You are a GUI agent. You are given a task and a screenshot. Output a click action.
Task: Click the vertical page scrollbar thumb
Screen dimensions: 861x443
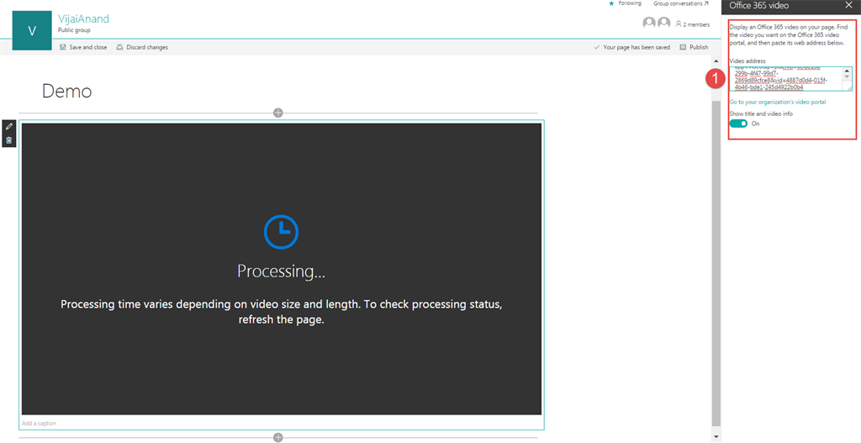716,262
